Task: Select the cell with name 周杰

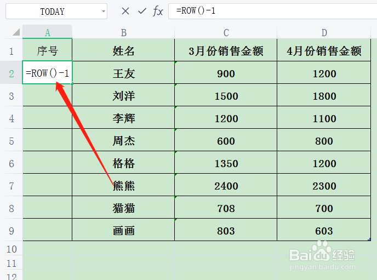Action: click(123, 141)
